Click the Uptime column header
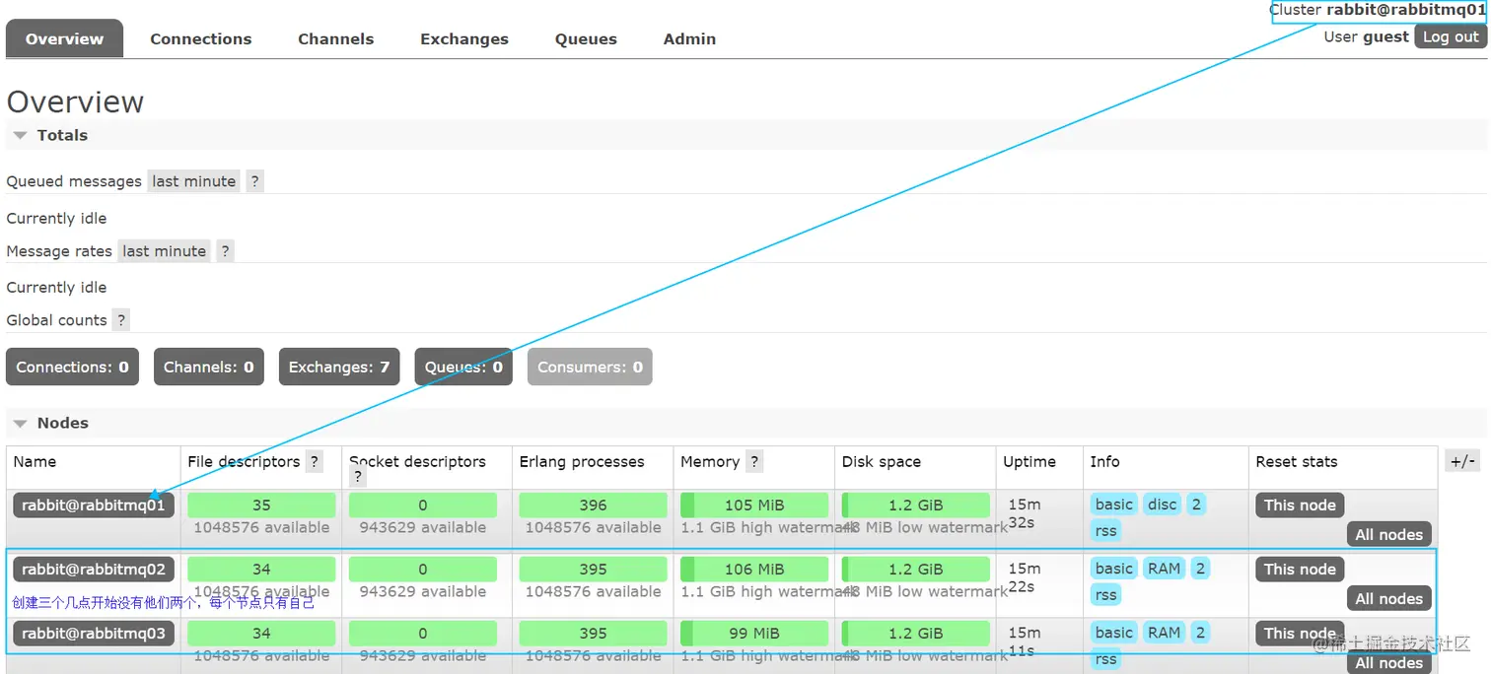The image size is (1491, 674). pos(1029,461)
